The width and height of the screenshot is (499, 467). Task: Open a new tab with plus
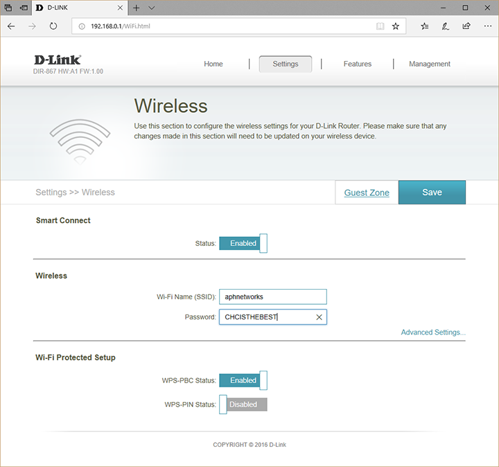(137, 8)
